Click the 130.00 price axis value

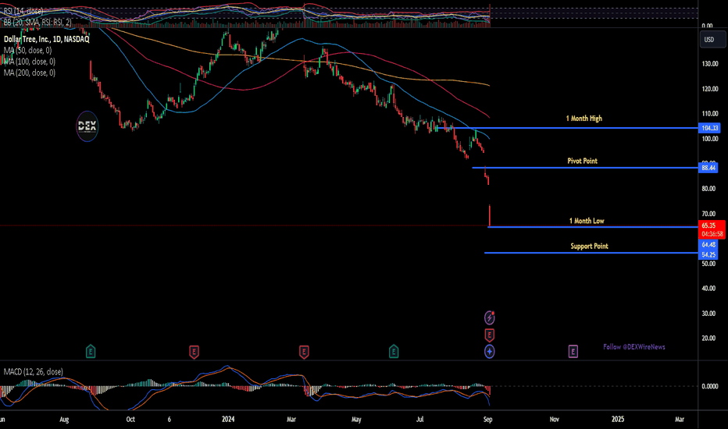pos(710,64)
